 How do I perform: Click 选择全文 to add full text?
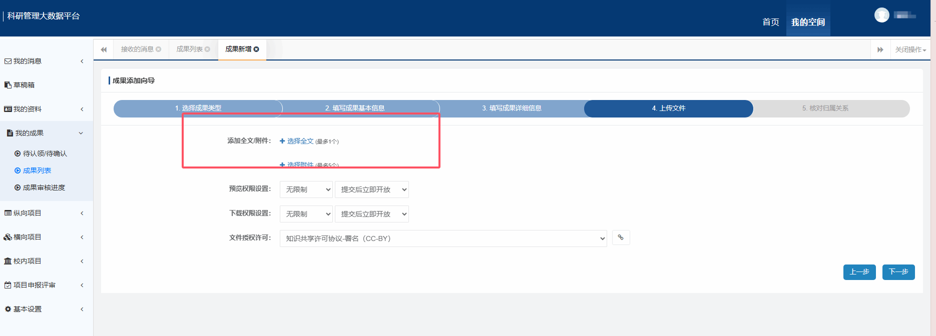(299, 141)
